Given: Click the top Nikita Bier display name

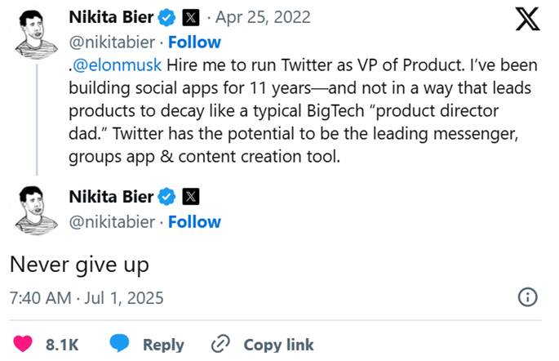Looking at the screenshot, I should [x=112, y=16].
